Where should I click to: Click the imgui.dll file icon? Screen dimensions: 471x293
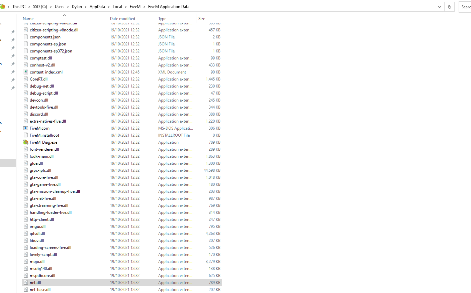click(x=26, y=226)
